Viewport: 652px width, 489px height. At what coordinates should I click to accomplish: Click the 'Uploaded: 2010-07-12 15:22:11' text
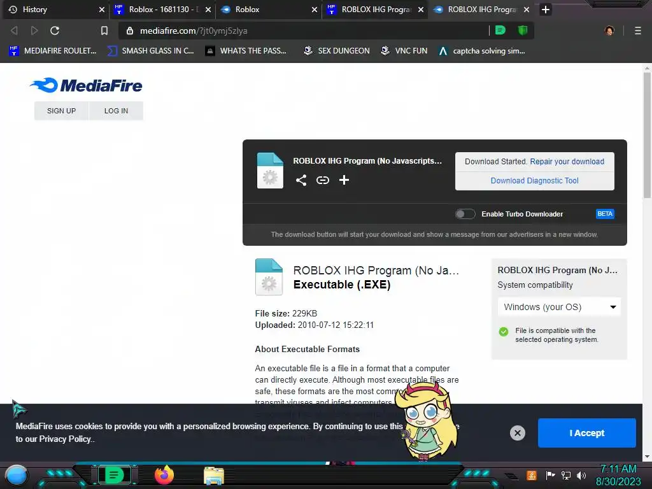[315, 325]
